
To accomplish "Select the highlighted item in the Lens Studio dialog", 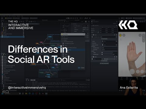I will click(73, 50).
